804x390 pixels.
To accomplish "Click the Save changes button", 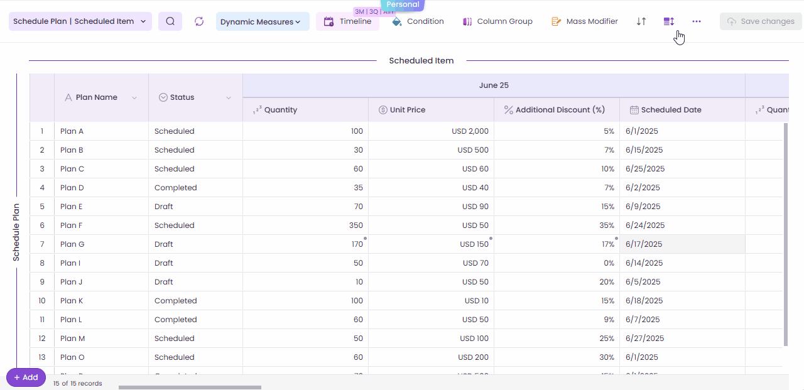I will coord(761,21).
